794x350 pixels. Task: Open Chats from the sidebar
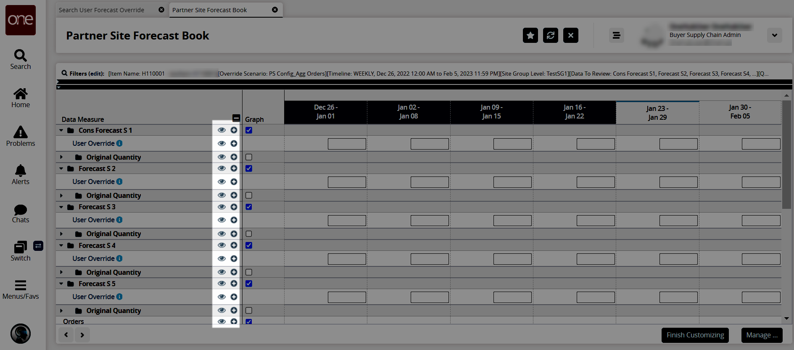(21, 213)
